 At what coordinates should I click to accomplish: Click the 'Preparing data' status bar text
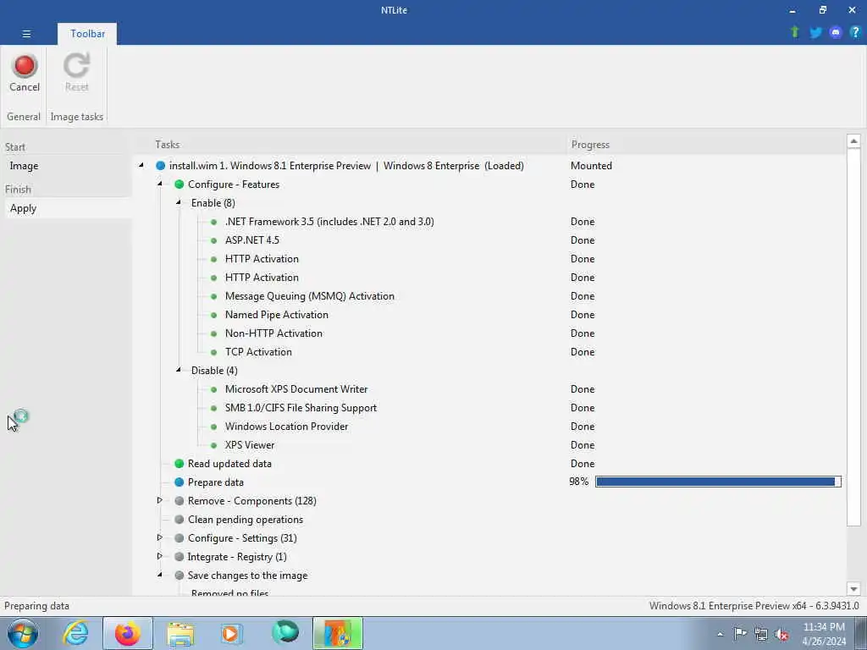click(36, 606)
